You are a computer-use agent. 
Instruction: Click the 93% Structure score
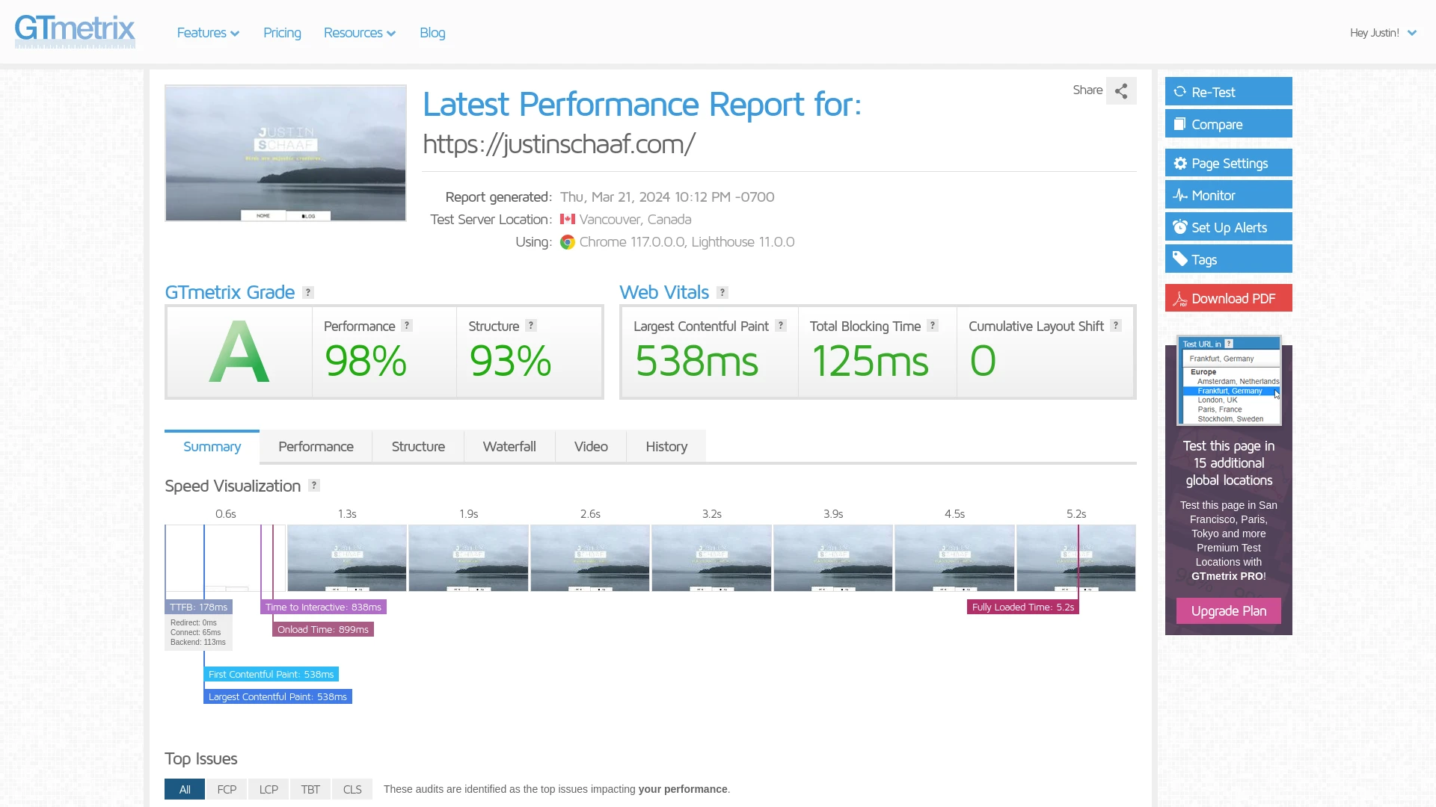511,361
